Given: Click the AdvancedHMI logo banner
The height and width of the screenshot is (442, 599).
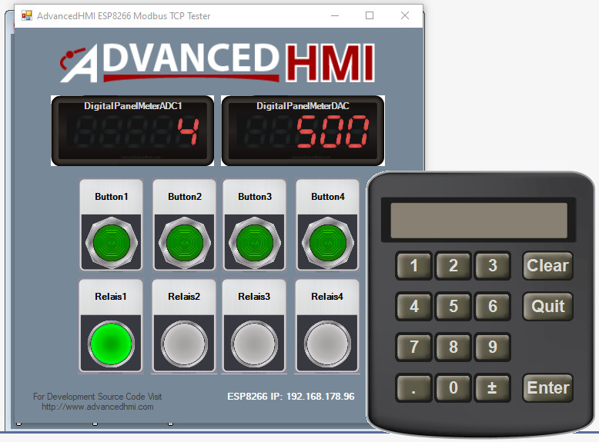Looking at the screenshot, I should [217, 62].
